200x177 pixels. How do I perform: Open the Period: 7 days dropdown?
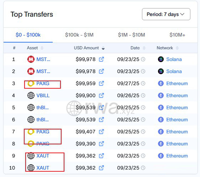(166, 14)
